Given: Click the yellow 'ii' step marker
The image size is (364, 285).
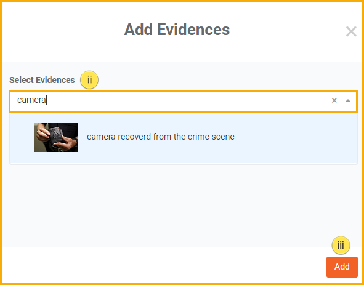Looking at the screenshot, I should [x=89, y=80].
